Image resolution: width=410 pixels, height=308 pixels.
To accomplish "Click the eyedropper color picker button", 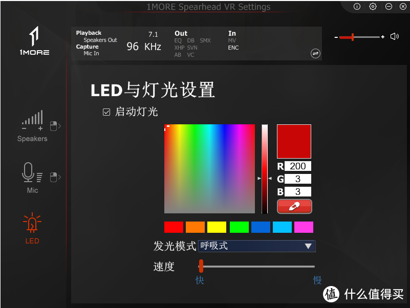I will (294, 207).
